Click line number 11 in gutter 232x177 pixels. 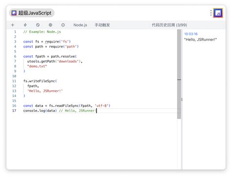pyautogui.click(x=14, y=81)
